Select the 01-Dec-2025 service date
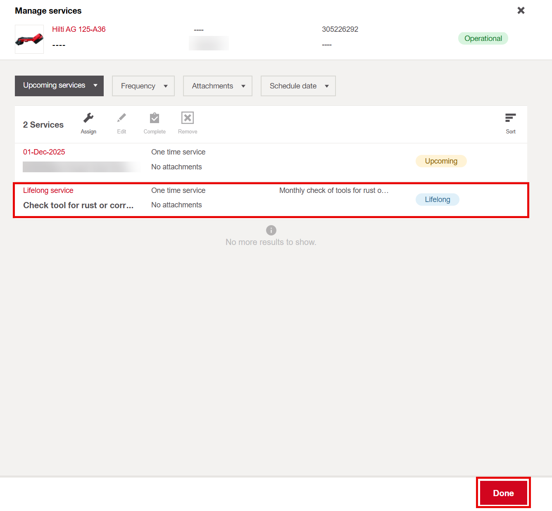The height and width of the screenshot is (511, 552). pyautogui.click(x=44, y=152)
